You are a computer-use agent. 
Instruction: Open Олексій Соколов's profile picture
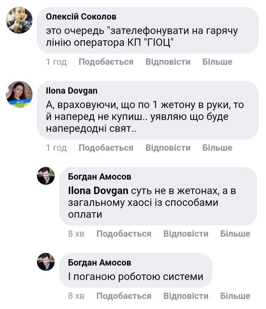coord(19,21)
